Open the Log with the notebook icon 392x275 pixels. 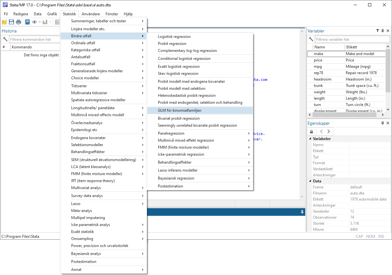27,22
